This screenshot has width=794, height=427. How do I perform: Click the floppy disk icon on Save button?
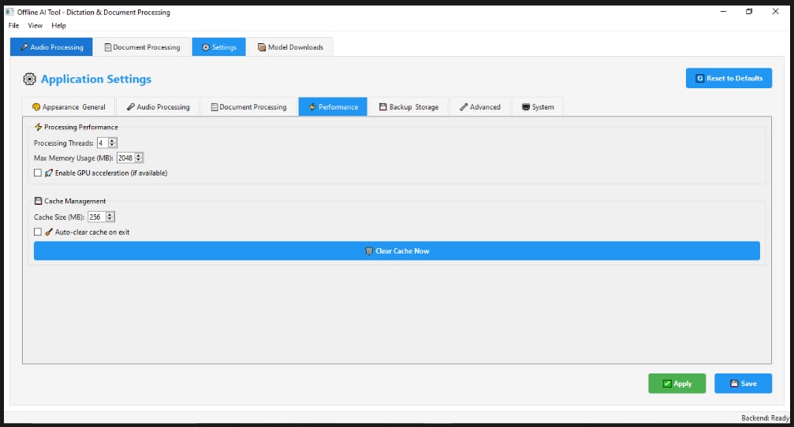(734, 384)
